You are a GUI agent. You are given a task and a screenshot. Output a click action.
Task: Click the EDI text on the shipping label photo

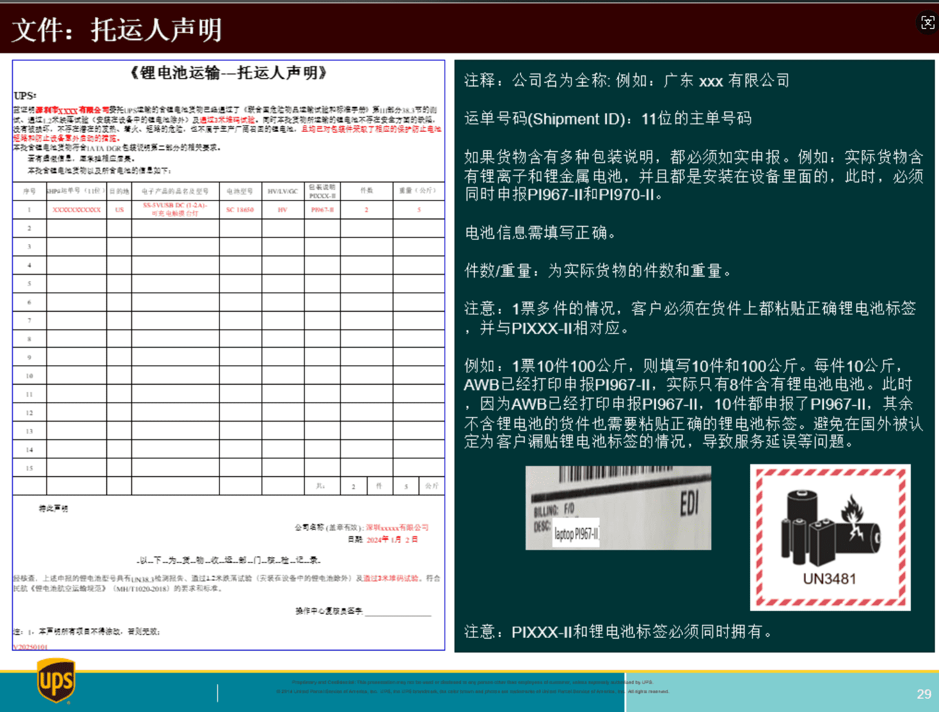click(x=689, y=504)
